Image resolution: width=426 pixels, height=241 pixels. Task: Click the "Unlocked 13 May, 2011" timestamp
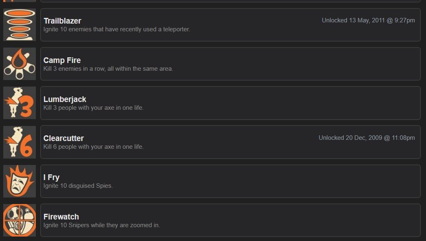(368, 20)
